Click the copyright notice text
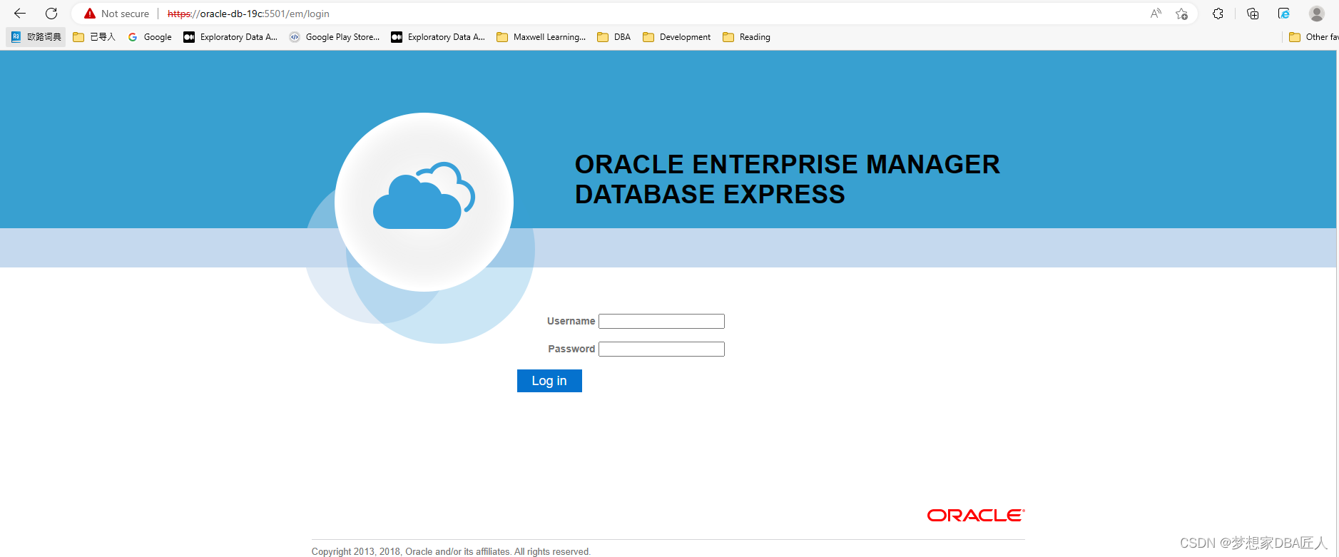This screenshot has height=557, width=1339. [451, 551]
